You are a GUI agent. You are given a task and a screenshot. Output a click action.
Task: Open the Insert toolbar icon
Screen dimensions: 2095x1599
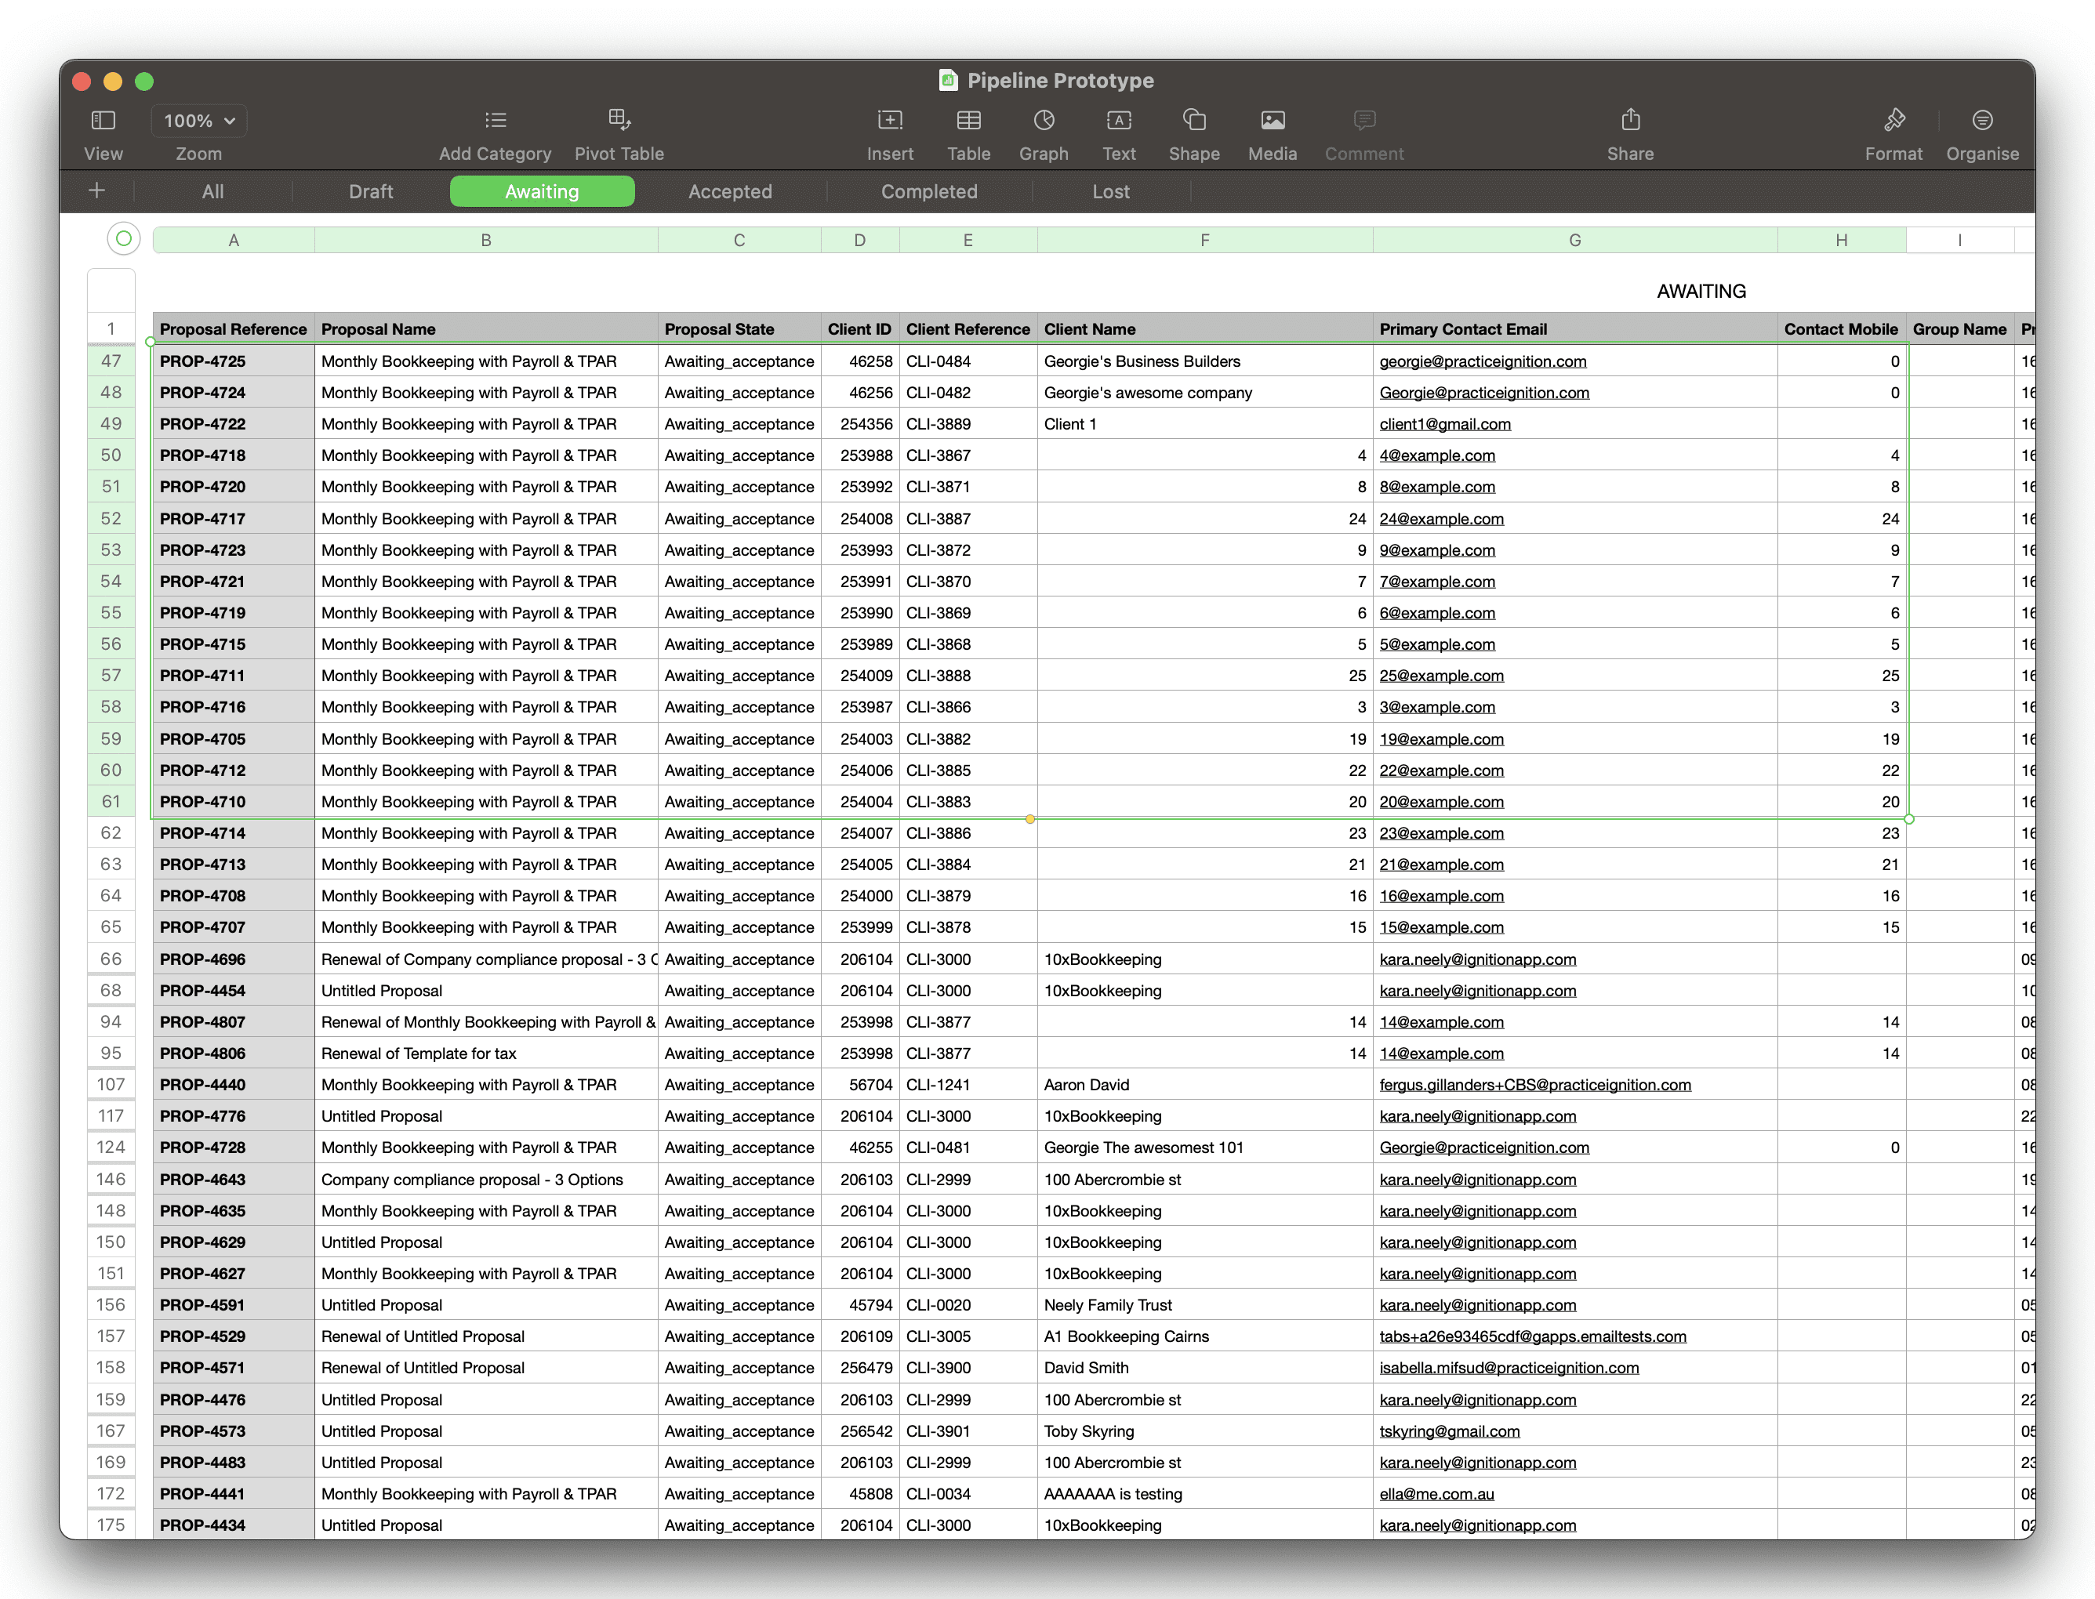889,121
